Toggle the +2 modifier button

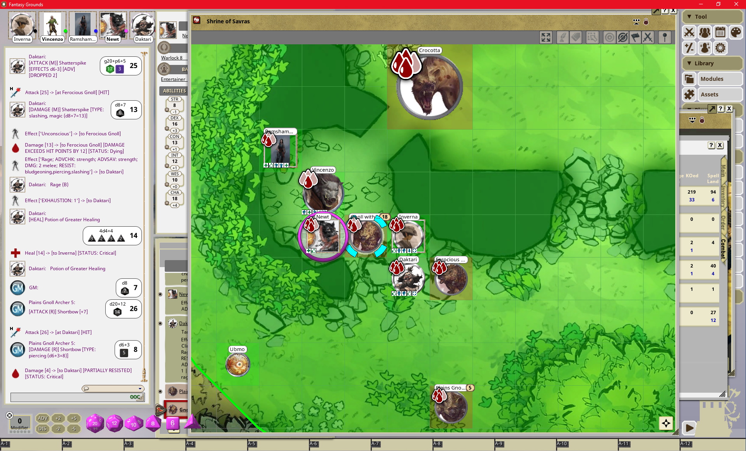point(58,418)
